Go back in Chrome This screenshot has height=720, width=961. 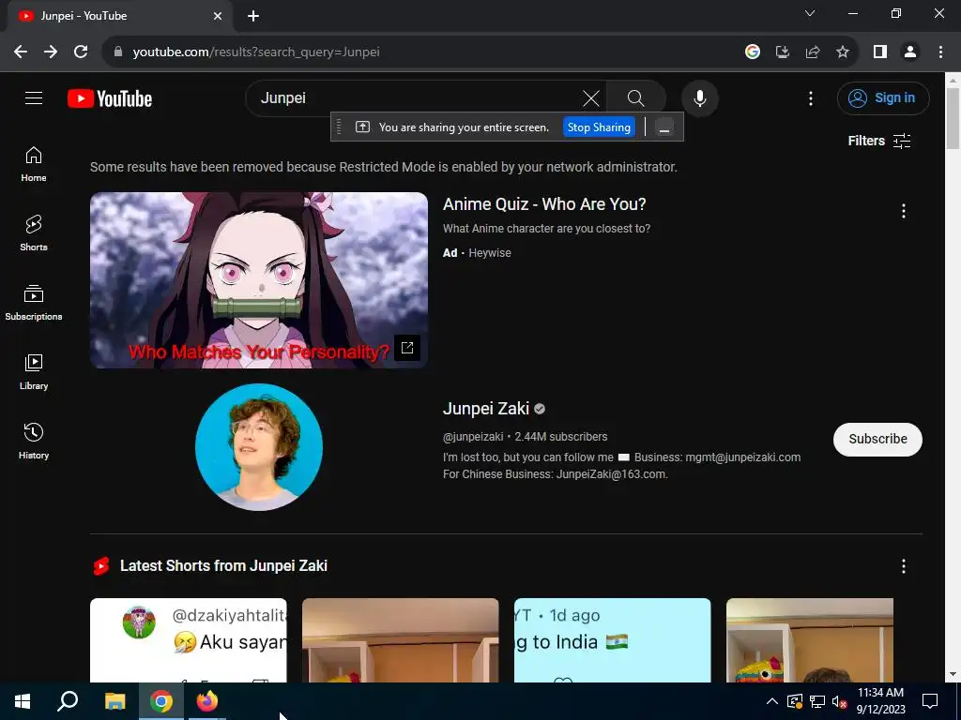click(x=21, y=52)
